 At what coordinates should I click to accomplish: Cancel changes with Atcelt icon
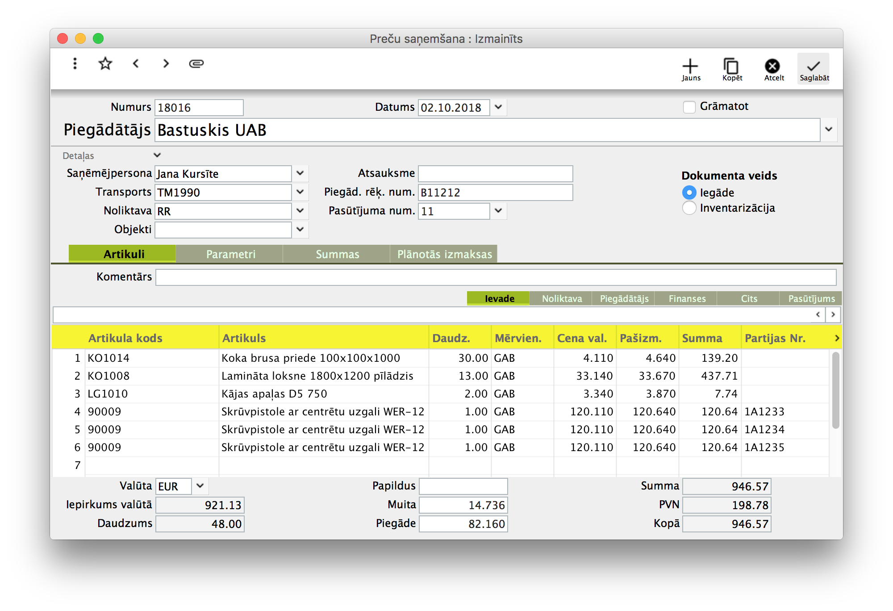click(772, 69)
